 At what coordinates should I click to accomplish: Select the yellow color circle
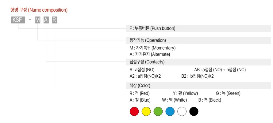pyautogui.click(x=146, y=111)
